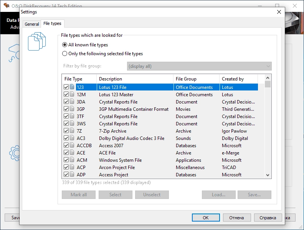Click the ACM file icon
This screenshot has height=230, width=304.
pos(72,159)
